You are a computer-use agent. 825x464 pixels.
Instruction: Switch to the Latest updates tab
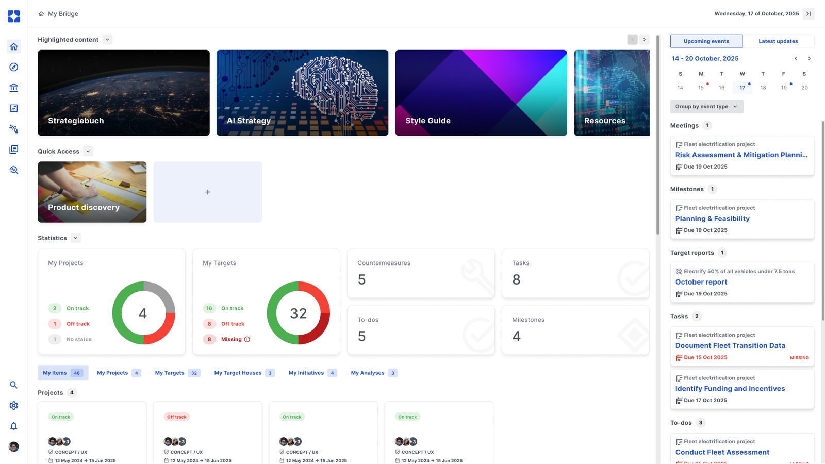pyautogui.click(x=778, y=41)
